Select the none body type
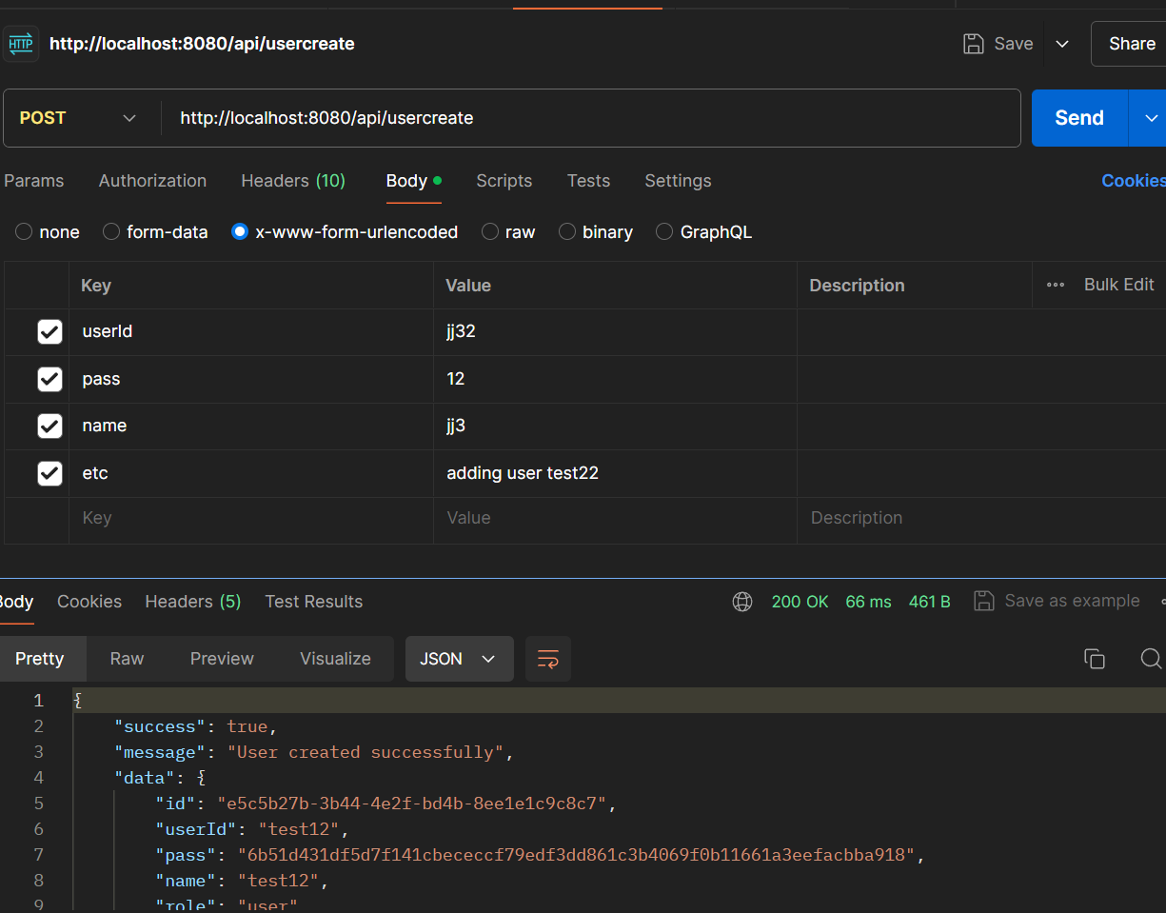This screenshot has width=1166, height=913. click(x=24, y=232)
